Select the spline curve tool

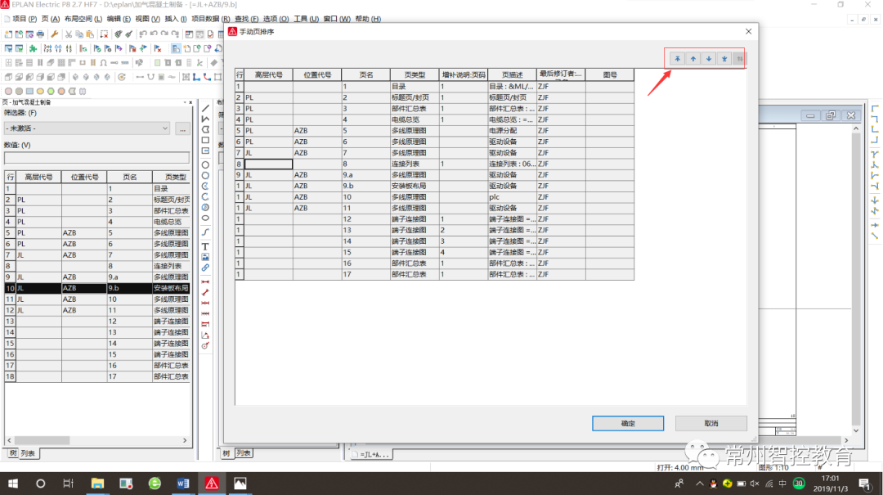pyautogui.click(x=205, y=232)
